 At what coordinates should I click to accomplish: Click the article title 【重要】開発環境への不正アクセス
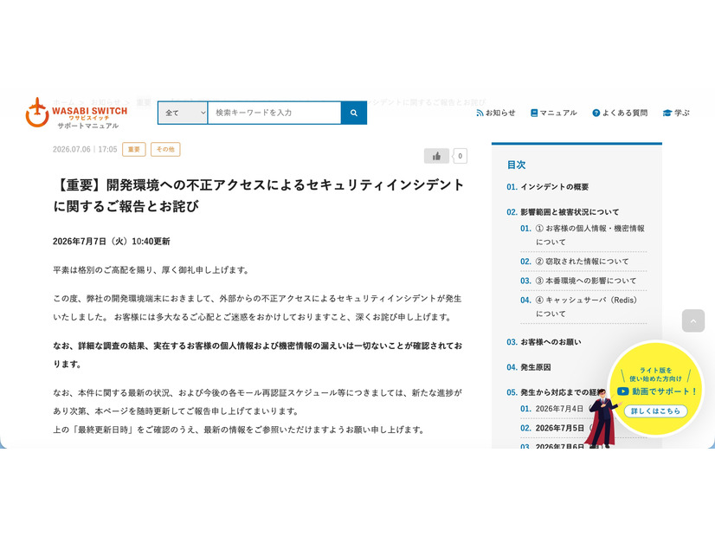pos(259,195)
